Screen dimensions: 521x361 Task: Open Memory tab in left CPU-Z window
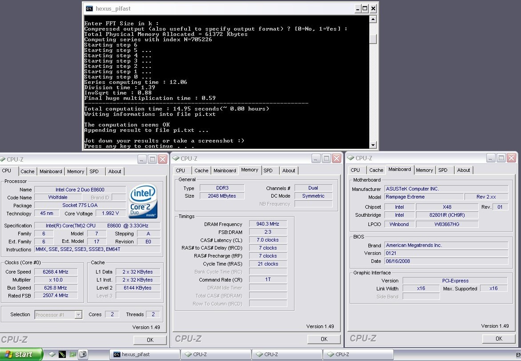click(76, 171)
